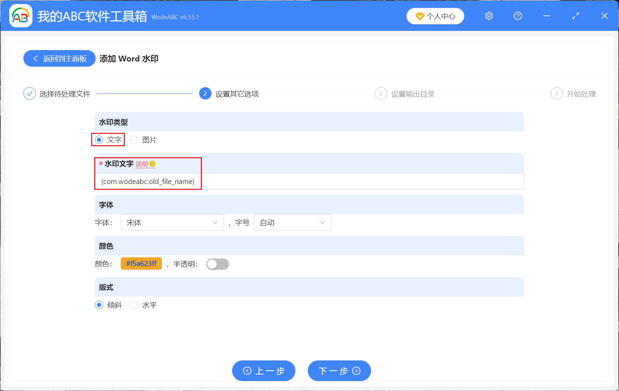
Task: Click the 设置输出目录 step label
Action: pyautogui.click(x=413, y=93)
